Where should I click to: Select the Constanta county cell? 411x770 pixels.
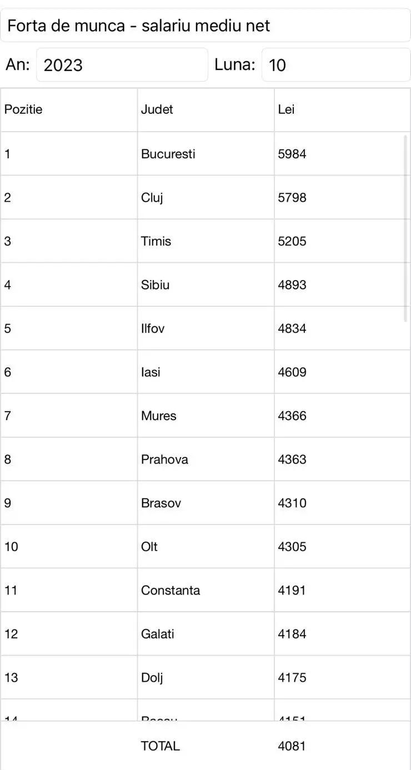(171, 590)
